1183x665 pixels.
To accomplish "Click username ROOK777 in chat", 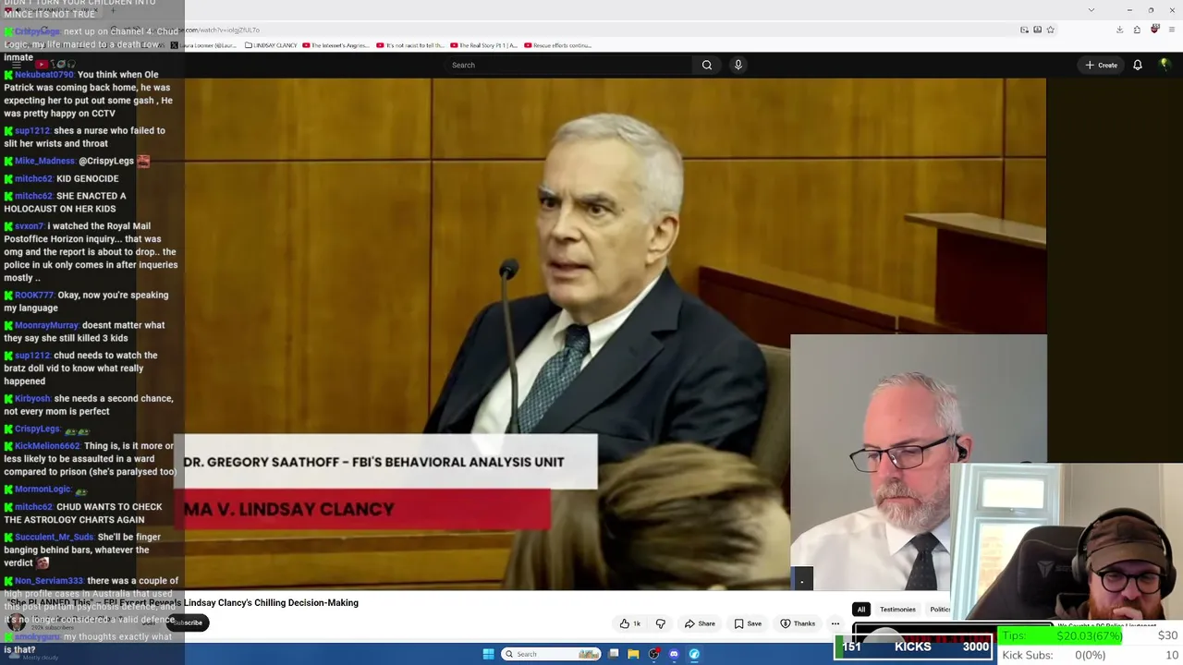I will 34,296.
